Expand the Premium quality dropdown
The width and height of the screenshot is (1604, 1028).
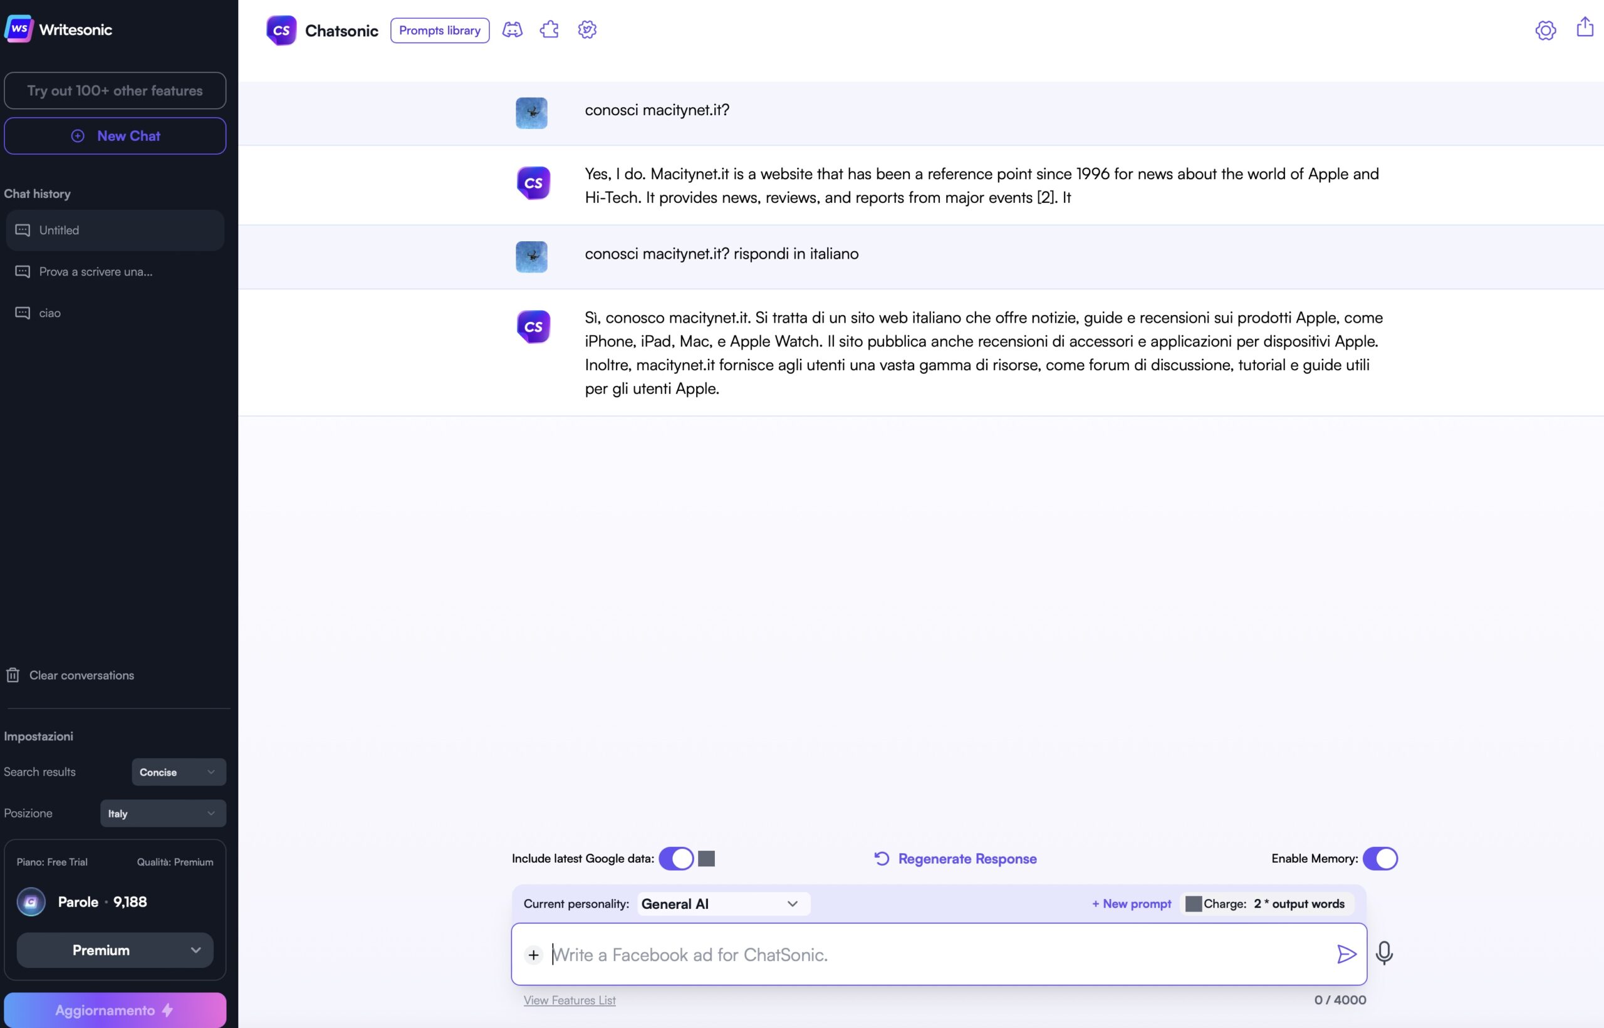[x=115, y=950]
